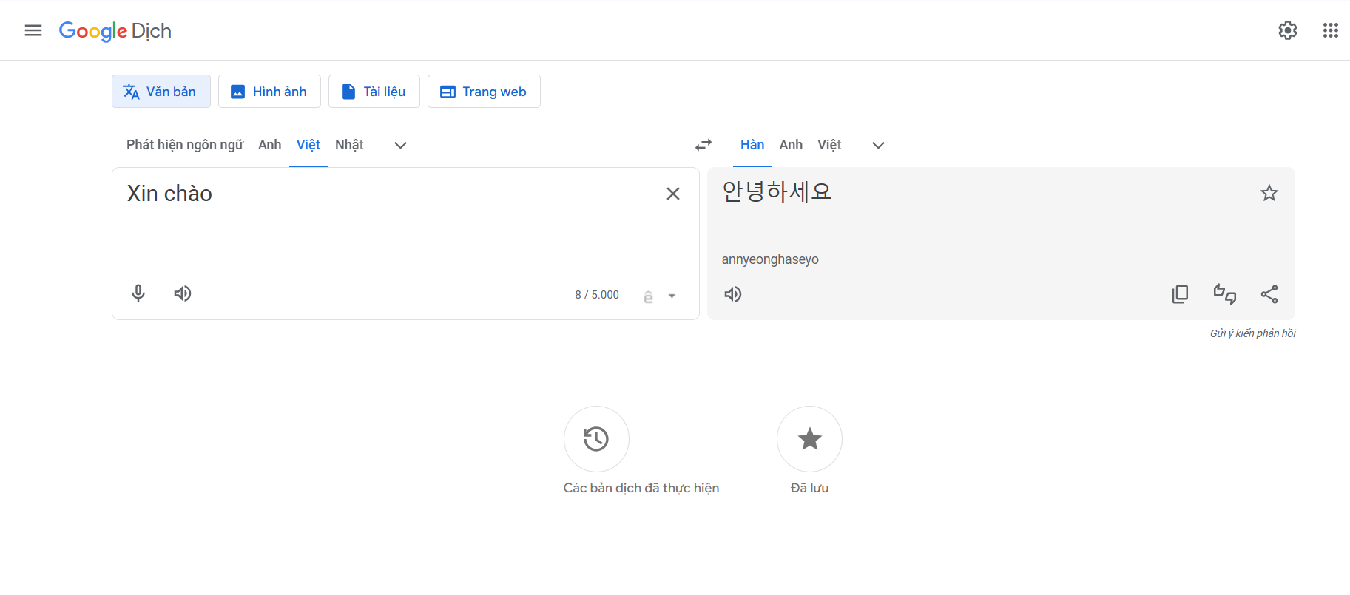The height and width of the screenshot is (595, 1350).
Task: Switch to Hình ảnh image translation
Action: (x=269, y=92)
